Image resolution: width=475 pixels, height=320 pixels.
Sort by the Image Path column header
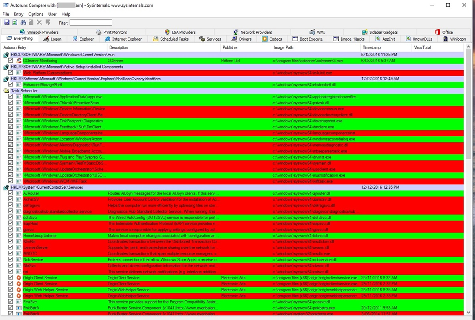pyautogui.click(x=316, y=47)
